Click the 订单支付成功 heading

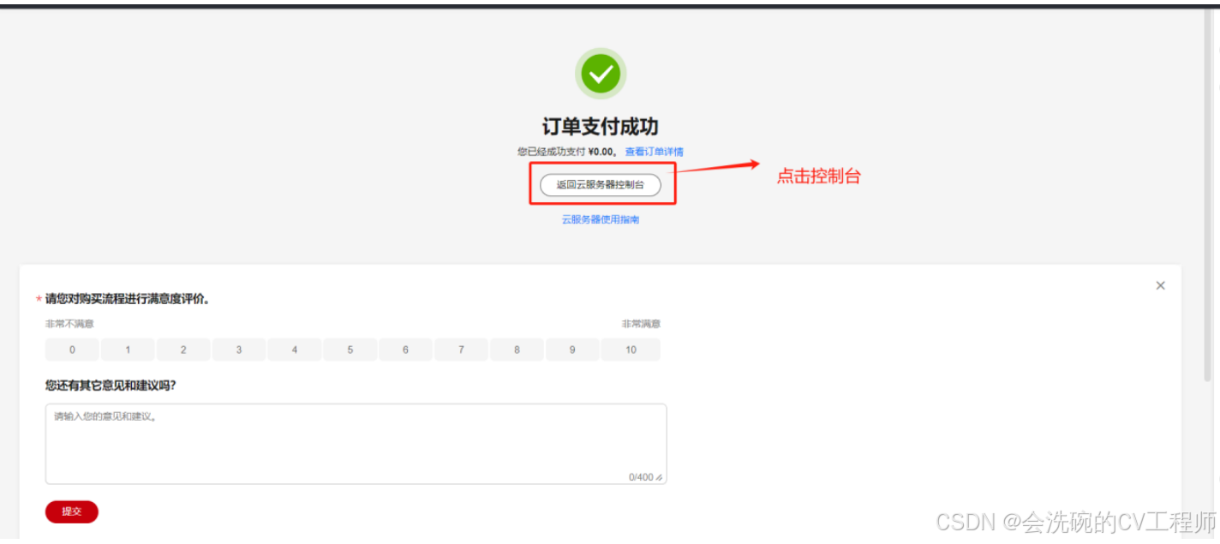click(600, 127)
